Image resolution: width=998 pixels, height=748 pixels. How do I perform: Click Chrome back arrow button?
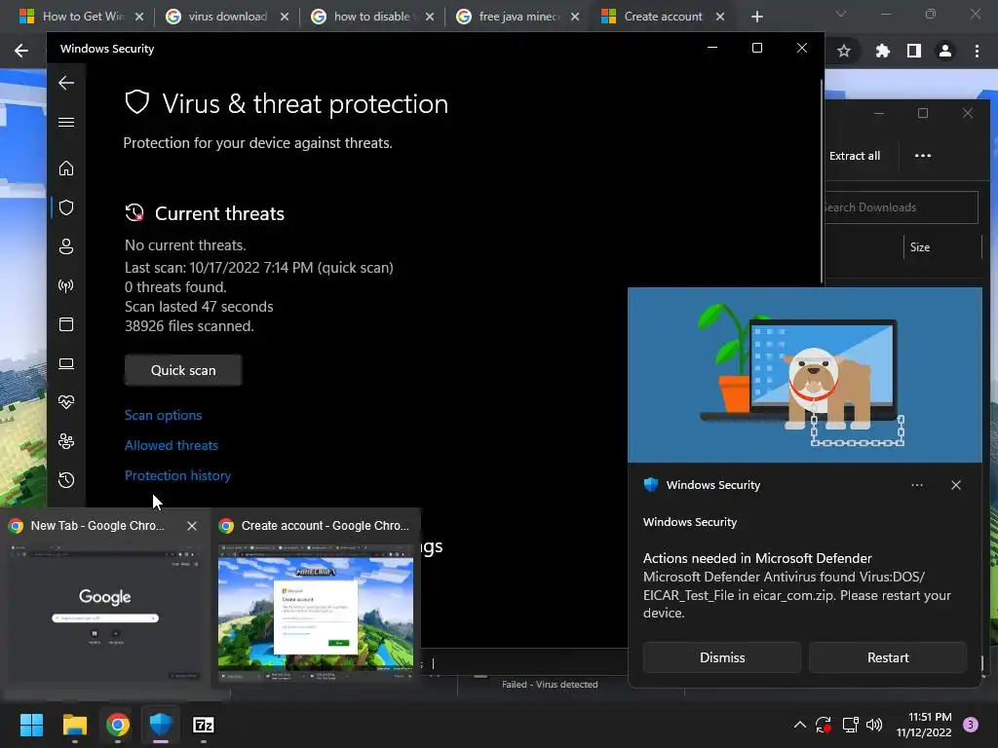(21, 51)
